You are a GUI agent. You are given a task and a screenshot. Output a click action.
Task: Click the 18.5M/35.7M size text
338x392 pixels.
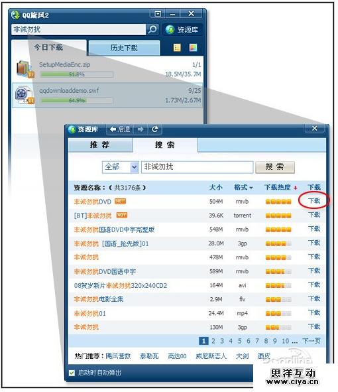click(183, 74)
